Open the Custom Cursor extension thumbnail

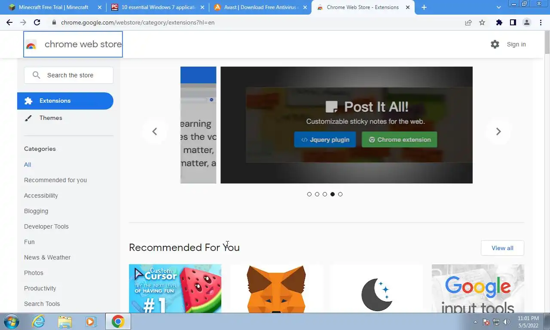tap(175, 288)
